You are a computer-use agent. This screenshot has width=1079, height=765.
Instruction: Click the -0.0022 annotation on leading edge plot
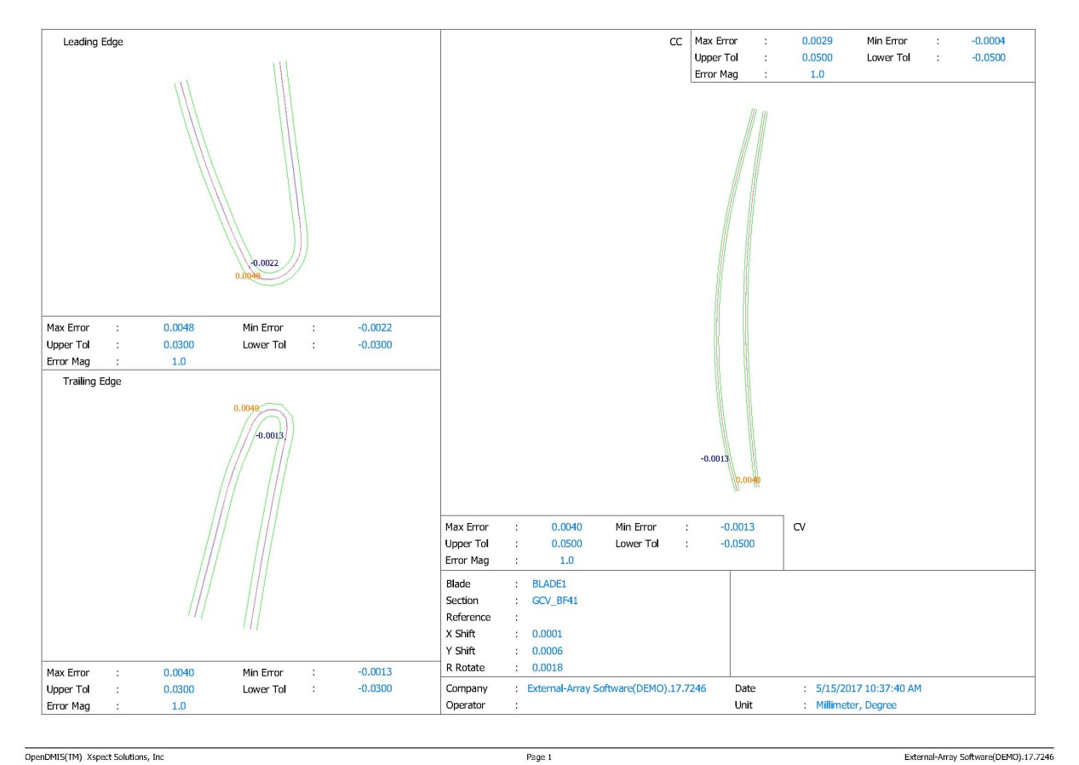tap(265, 262)
